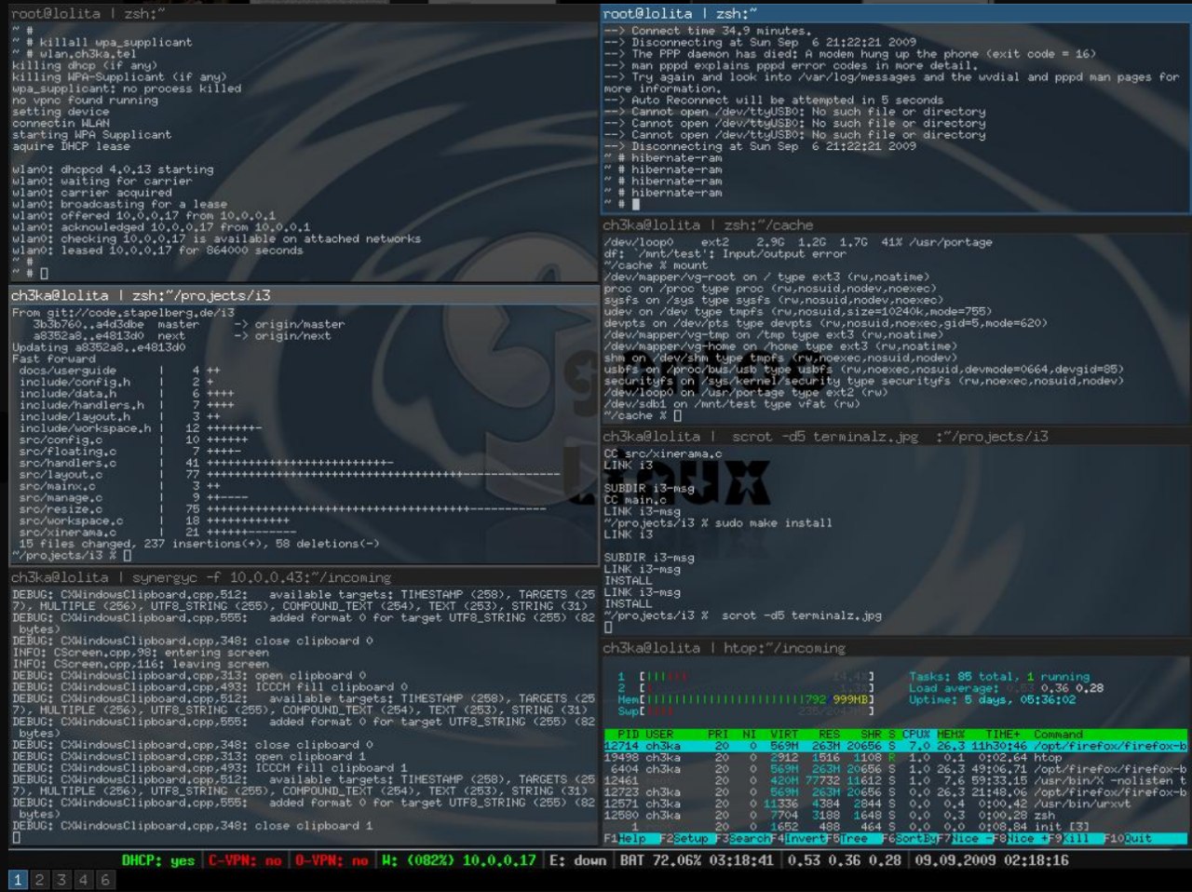Open SortBy menu via F6 label in htop
The image size is (1192, 892).
911,838
